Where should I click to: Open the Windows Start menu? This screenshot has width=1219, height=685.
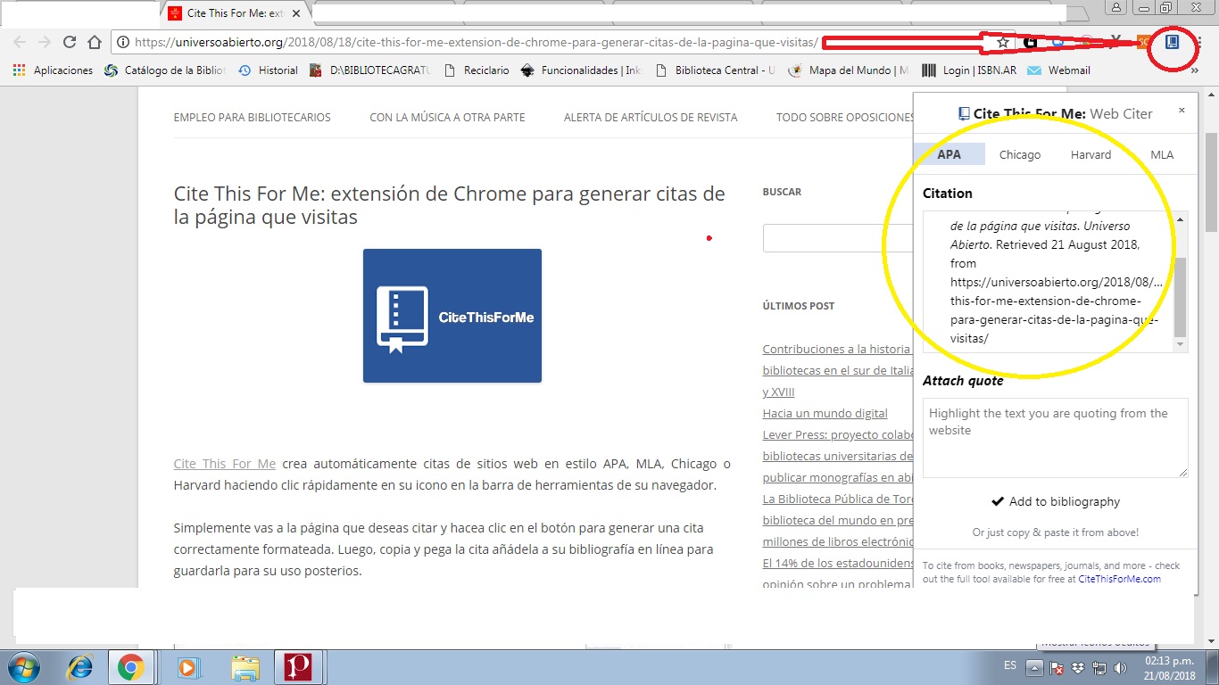23,667
